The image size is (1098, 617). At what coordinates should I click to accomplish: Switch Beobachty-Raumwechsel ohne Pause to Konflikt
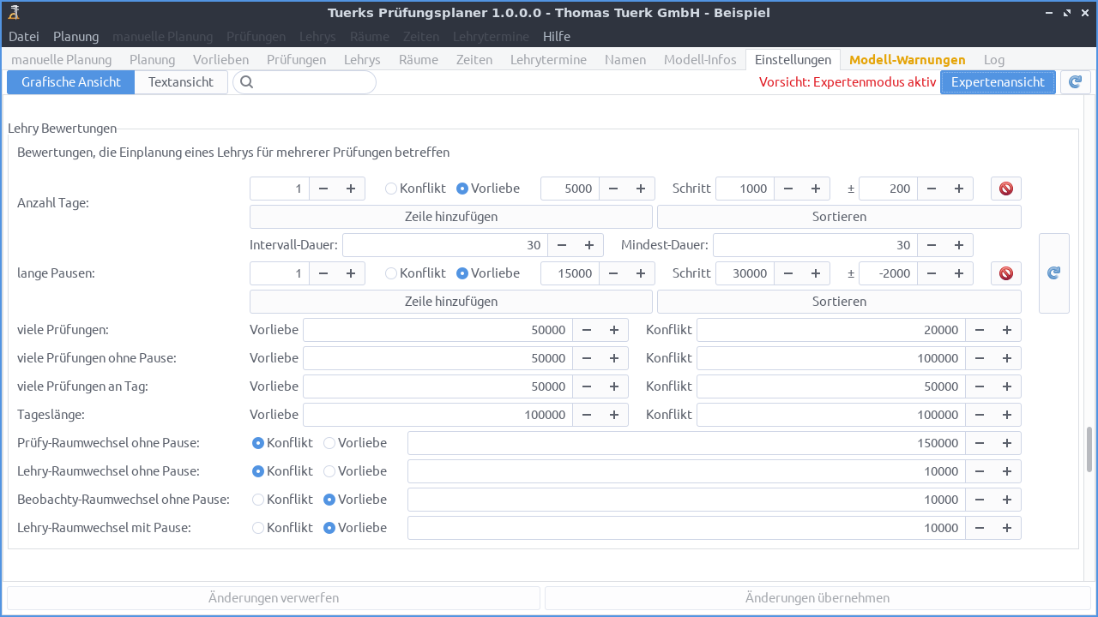pos(258,499)
